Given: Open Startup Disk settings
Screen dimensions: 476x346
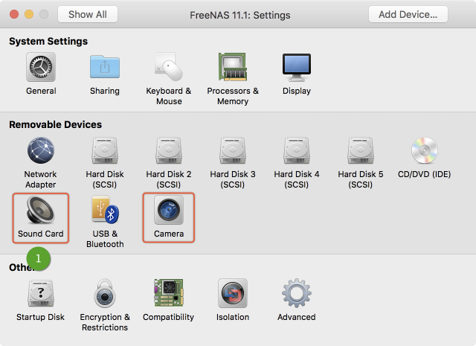Looking at the screenshot, I should point(41,294).
